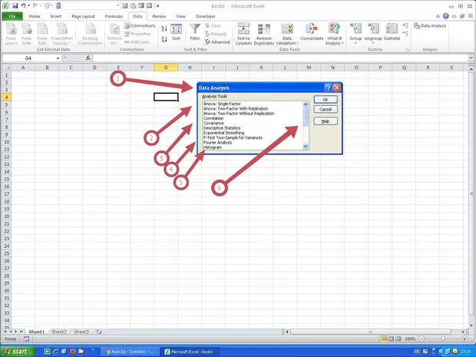Click OK in Data Analysis dialog
This screenshot has width=476, height=357.
[x=326, y=100]
